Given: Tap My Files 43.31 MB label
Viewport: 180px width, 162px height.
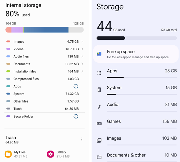Looking at the screenshot, I should [21, 154].
